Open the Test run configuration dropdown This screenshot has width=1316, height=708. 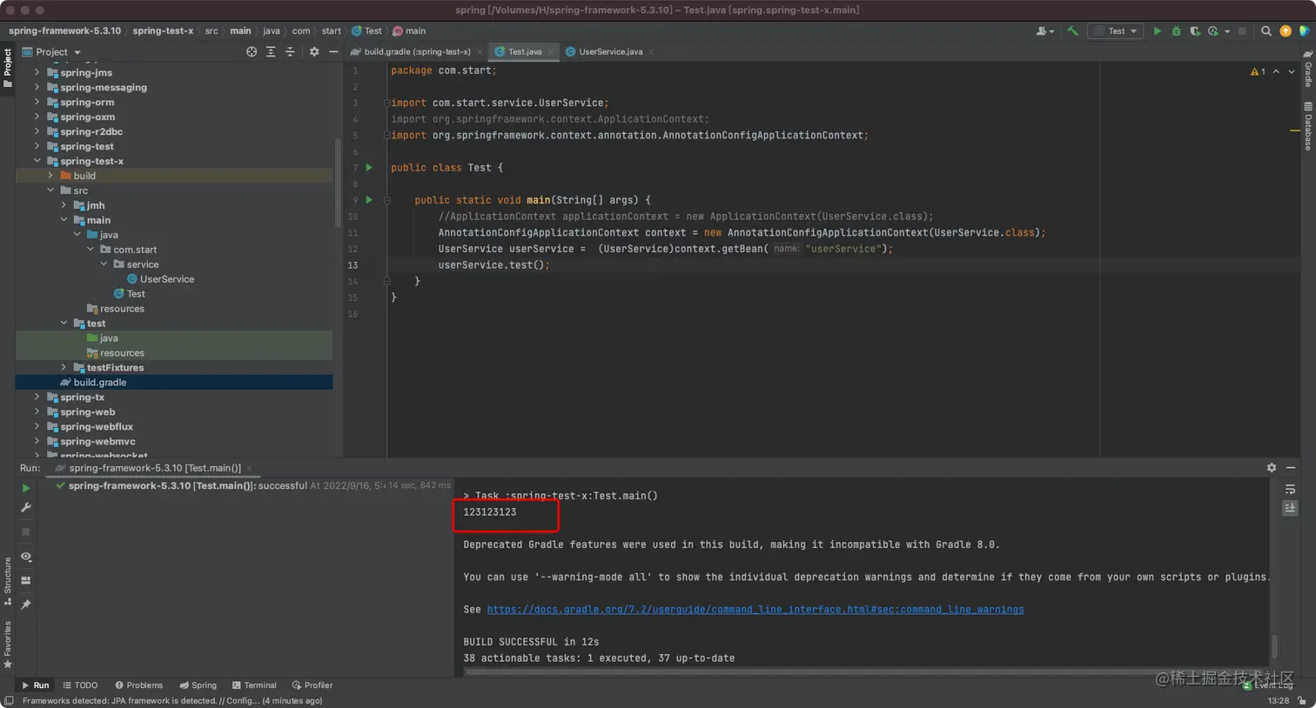coord(1116,31)
